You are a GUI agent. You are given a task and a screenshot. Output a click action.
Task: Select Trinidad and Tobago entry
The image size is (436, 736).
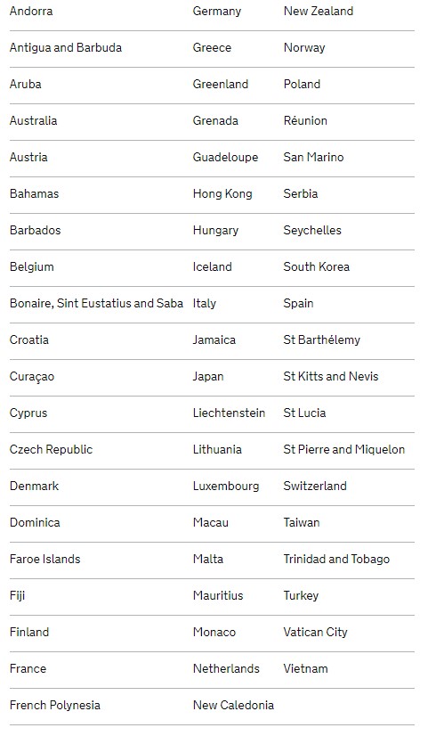click(336, 560)
